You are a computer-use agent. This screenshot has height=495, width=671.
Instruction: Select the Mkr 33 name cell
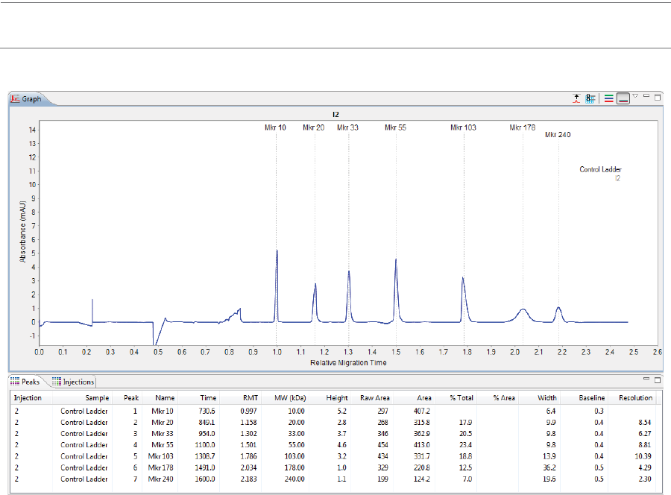tap(163, 434)
